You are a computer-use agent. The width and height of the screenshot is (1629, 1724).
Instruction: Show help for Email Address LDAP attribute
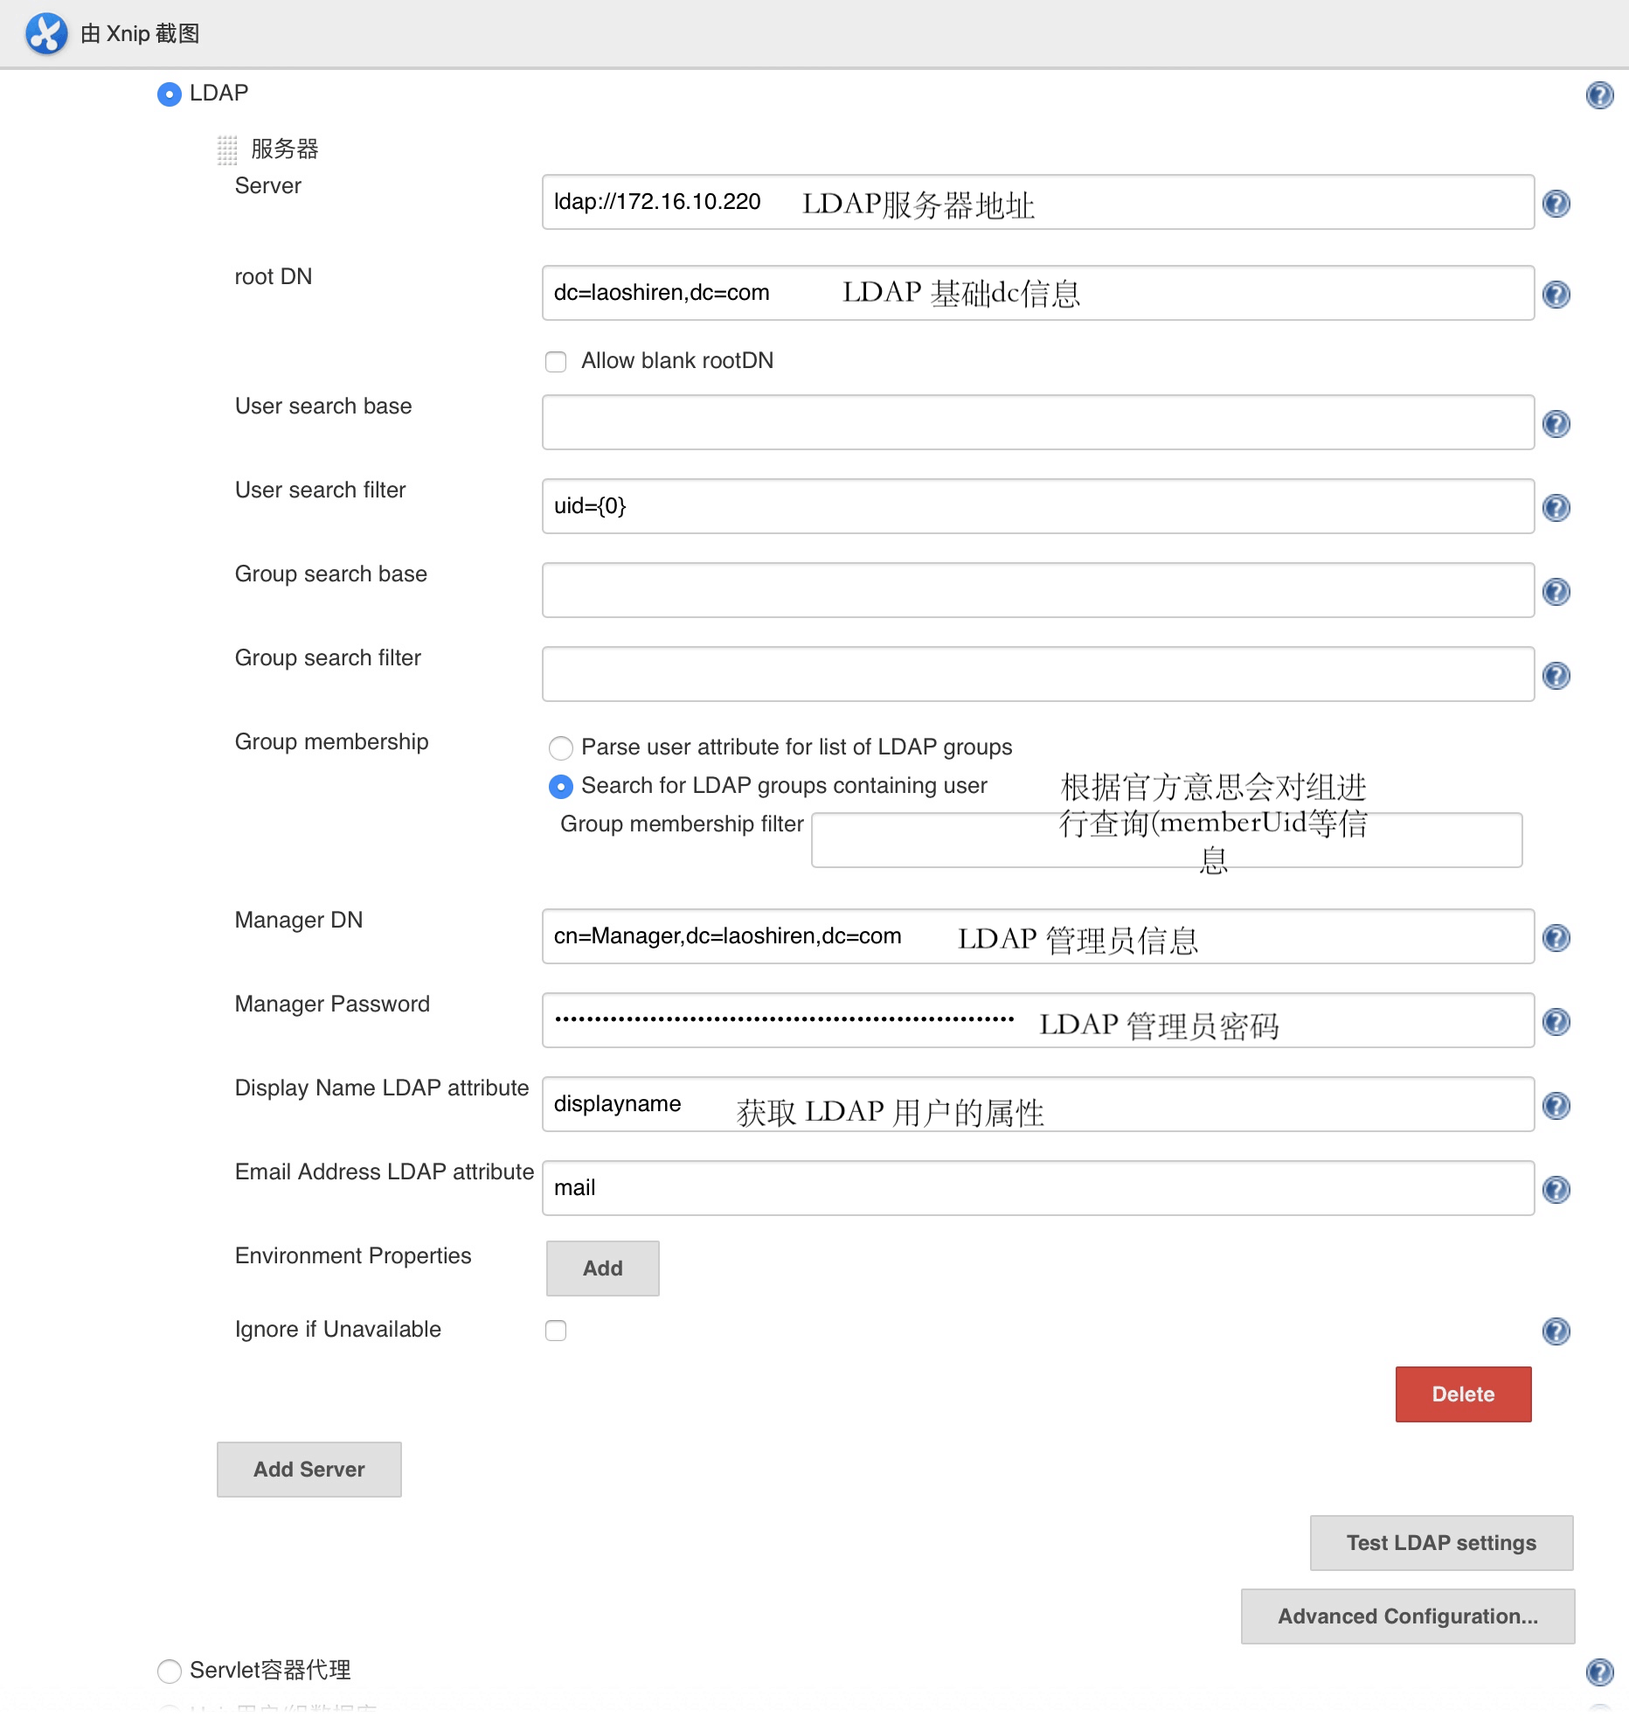(x=1556, y=1190)
